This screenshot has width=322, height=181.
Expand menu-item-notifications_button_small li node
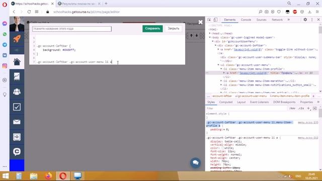click(x=221, y=85)
